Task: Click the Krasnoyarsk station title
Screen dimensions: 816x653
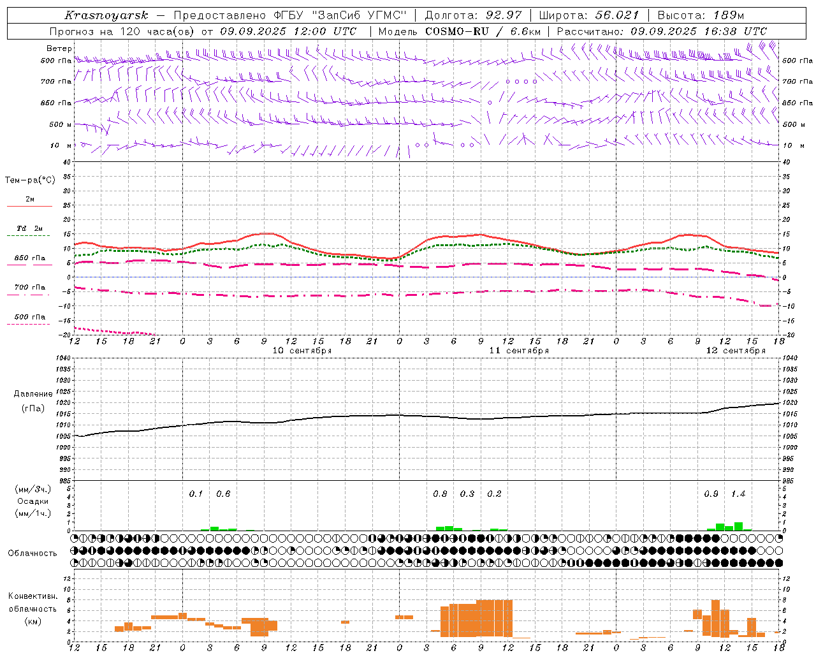Action: click(106, 15)
